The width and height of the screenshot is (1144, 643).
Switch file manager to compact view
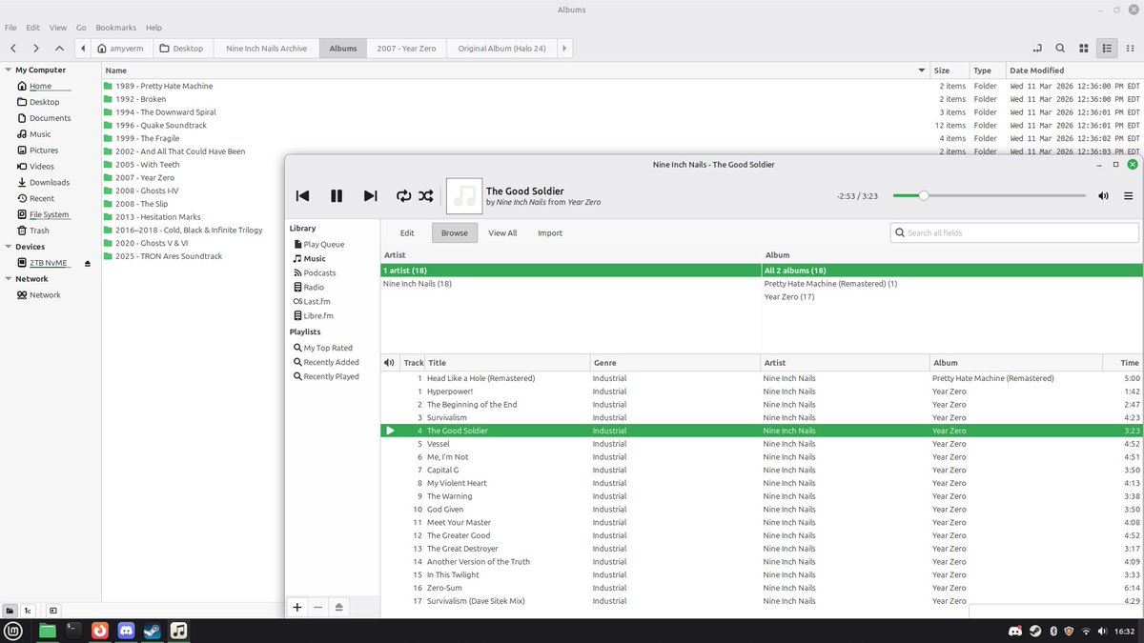[x=1130, y=48]
